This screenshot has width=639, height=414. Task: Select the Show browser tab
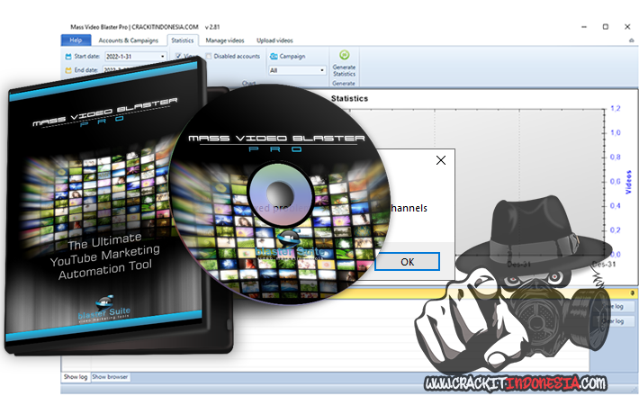[111, 377]
